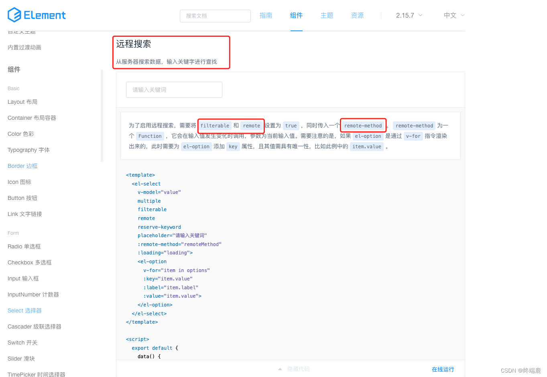Click the 请输入关键词 remote search select
The height and width of the screenshot is (377, 547).
(174, 90)
